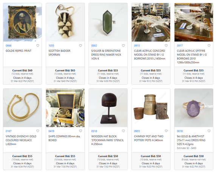Viewport: 216px width, 173px height.
Task: Open the purple amethyst ring photo
Action: 194,108
